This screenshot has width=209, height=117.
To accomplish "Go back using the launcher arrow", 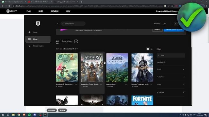I will click(58, 24).
